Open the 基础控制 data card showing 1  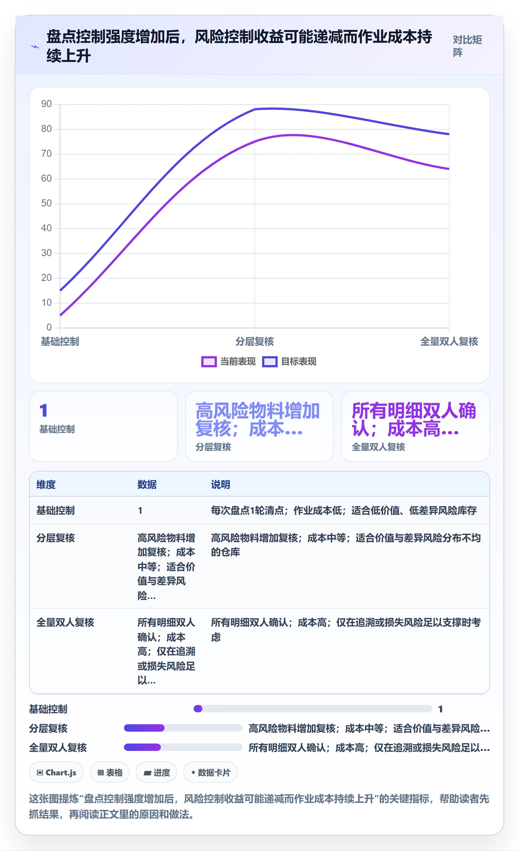[x=103, y=426]
